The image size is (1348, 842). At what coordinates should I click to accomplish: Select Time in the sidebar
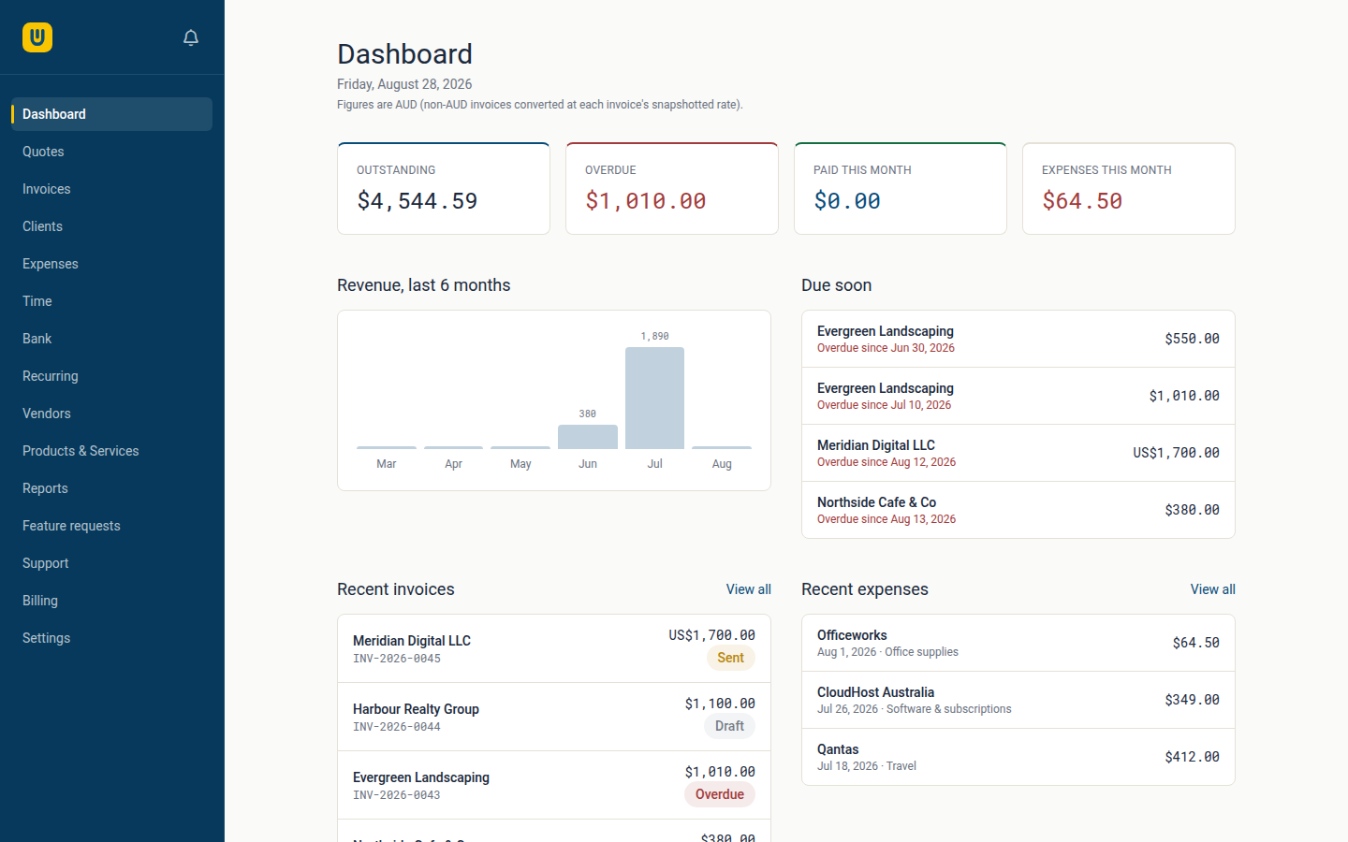click(x=111, y=301)
